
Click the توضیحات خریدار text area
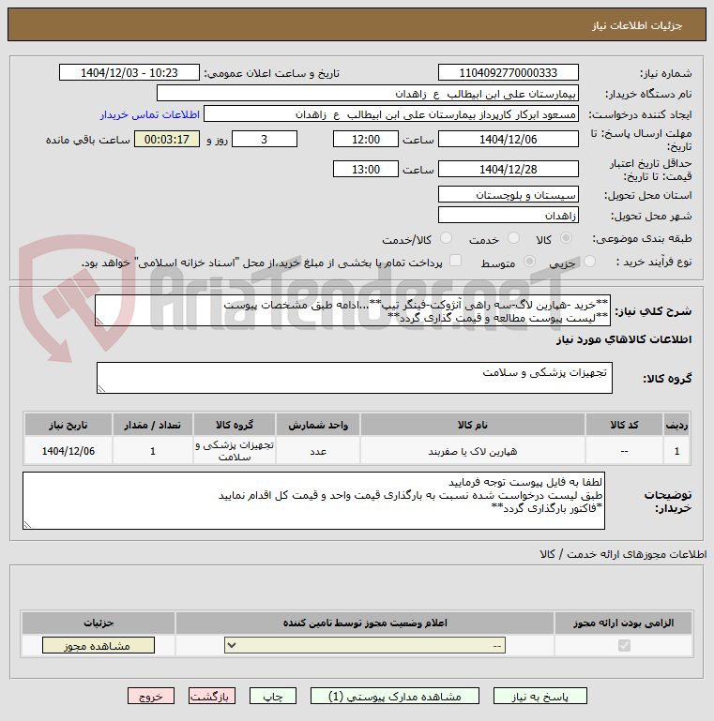coord(313,501)
